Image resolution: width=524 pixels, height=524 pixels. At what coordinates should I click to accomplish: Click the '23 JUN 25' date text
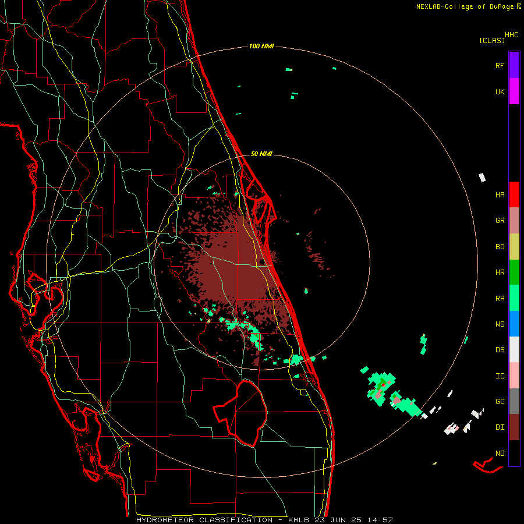click(x=338, y=520)
